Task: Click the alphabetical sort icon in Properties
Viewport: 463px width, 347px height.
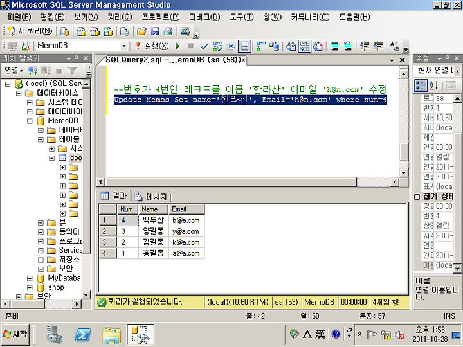Action: tap(434, 85)
